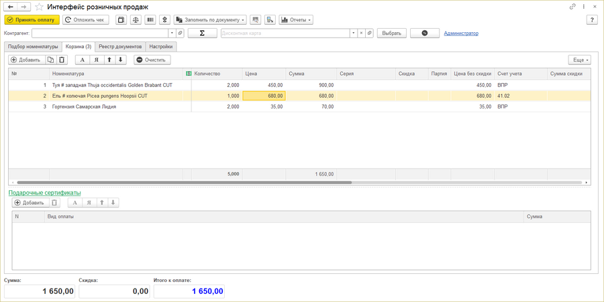The height and width of the screenshot is (302, 604).
Task: Open the 'Администратор' link
Action: tap(461, 33)
